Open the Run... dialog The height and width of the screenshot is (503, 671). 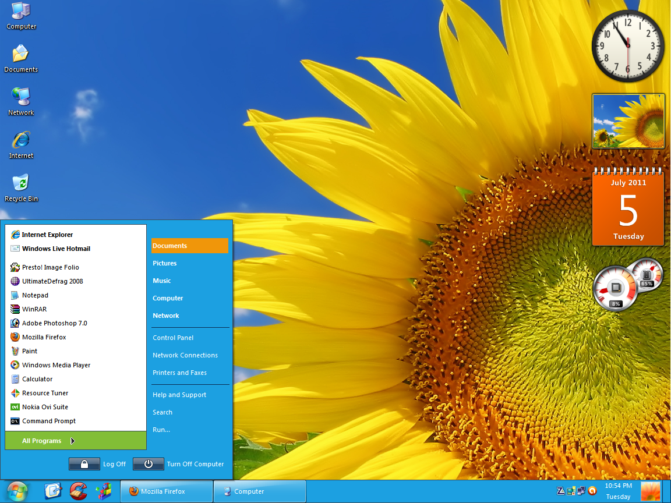[x=161, y=430]
